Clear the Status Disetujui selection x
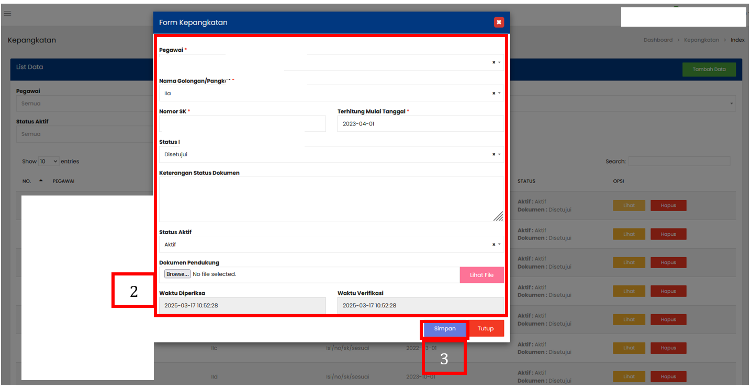 click(x=494, y=155)
